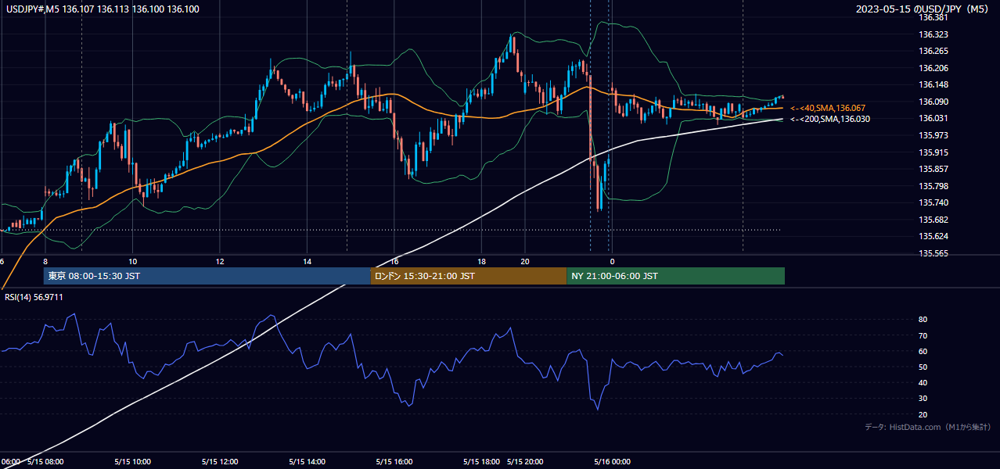This screenshot has width=1000, height=469.
Task: Click the white 200 SMA label 136.030
Action: tap(829, 119)
